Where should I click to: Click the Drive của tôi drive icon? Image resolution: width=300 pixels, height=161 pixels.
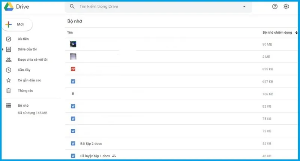(x=8, y=49)
